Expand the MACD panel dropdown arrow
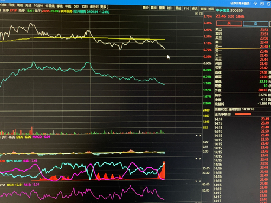Image resolution: width=271 pixels, height=203 pixels. click(x=196, y=135)
